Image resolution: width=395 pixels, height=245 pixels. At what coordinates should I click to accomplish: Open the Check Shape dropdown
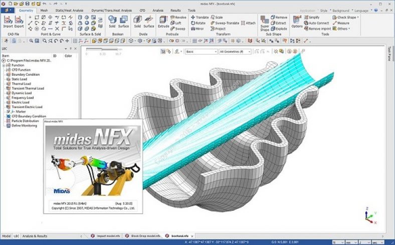(346, 18)
